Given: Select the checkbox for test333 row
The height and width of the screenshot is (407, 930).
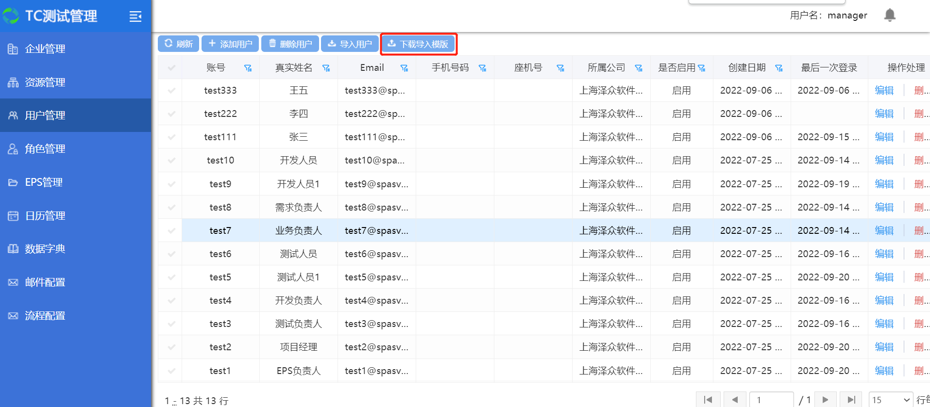Looking at the screenshot, I should click(x=171, y=91).
